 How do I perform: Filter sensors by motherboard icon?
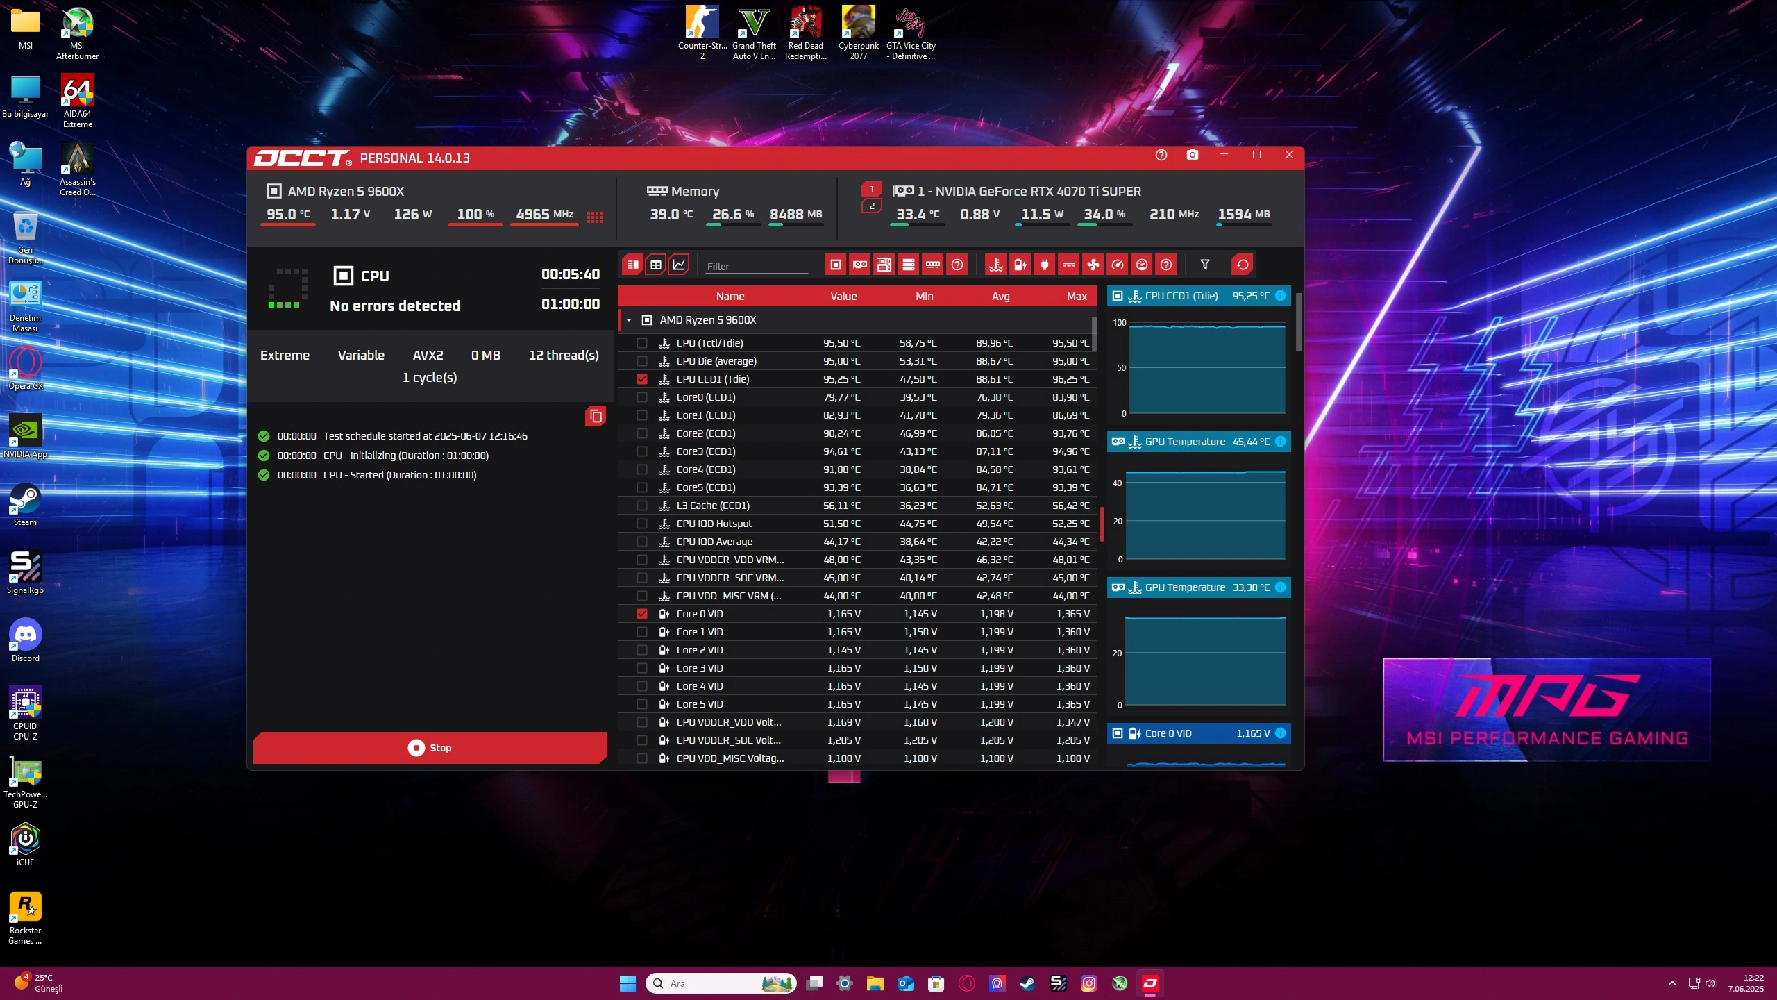884,265
